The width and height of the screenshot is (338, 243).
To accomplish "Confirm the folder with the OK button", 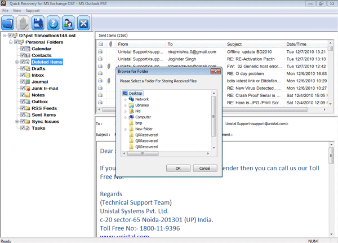I will coord(178,168).
